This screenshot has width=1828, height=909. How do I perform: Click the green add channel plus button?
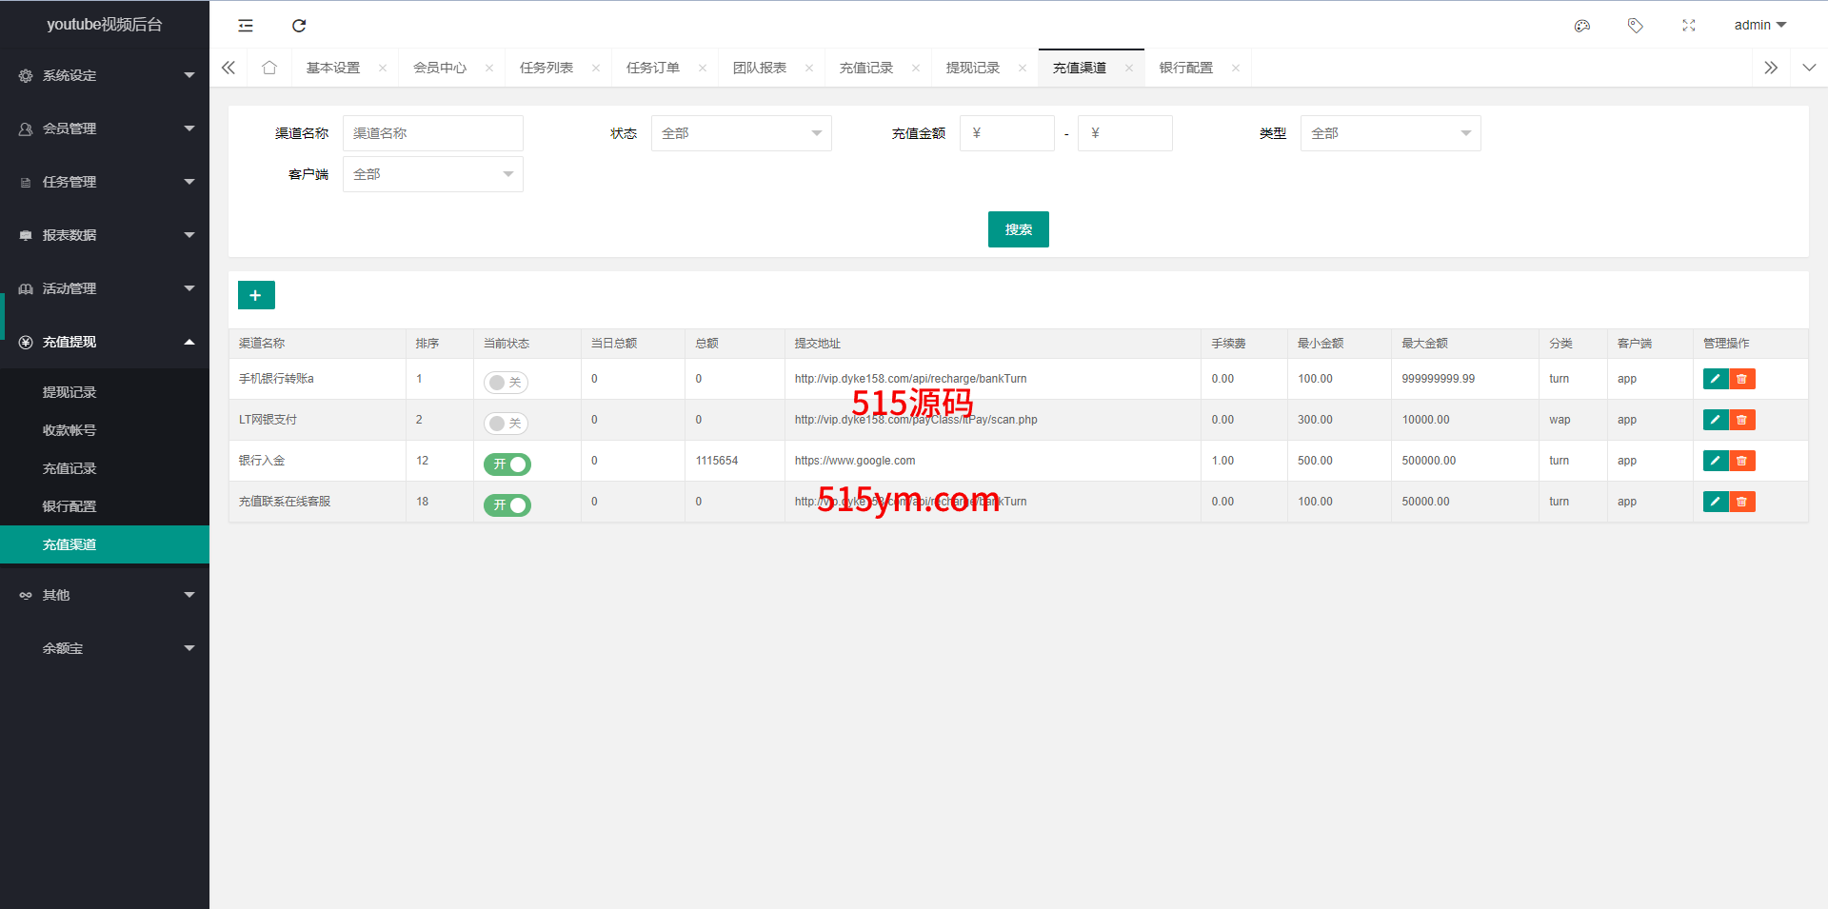pyautogui.click(x=256, y=295)
